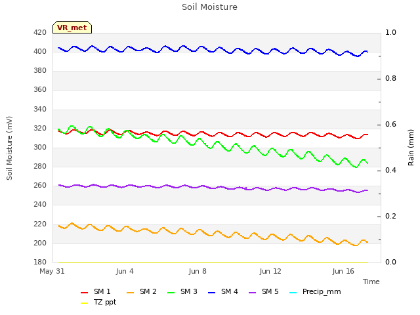Click the Soil Moisture chart title
Viewport: 420px width, 315px height.
(x=209, y=7)
